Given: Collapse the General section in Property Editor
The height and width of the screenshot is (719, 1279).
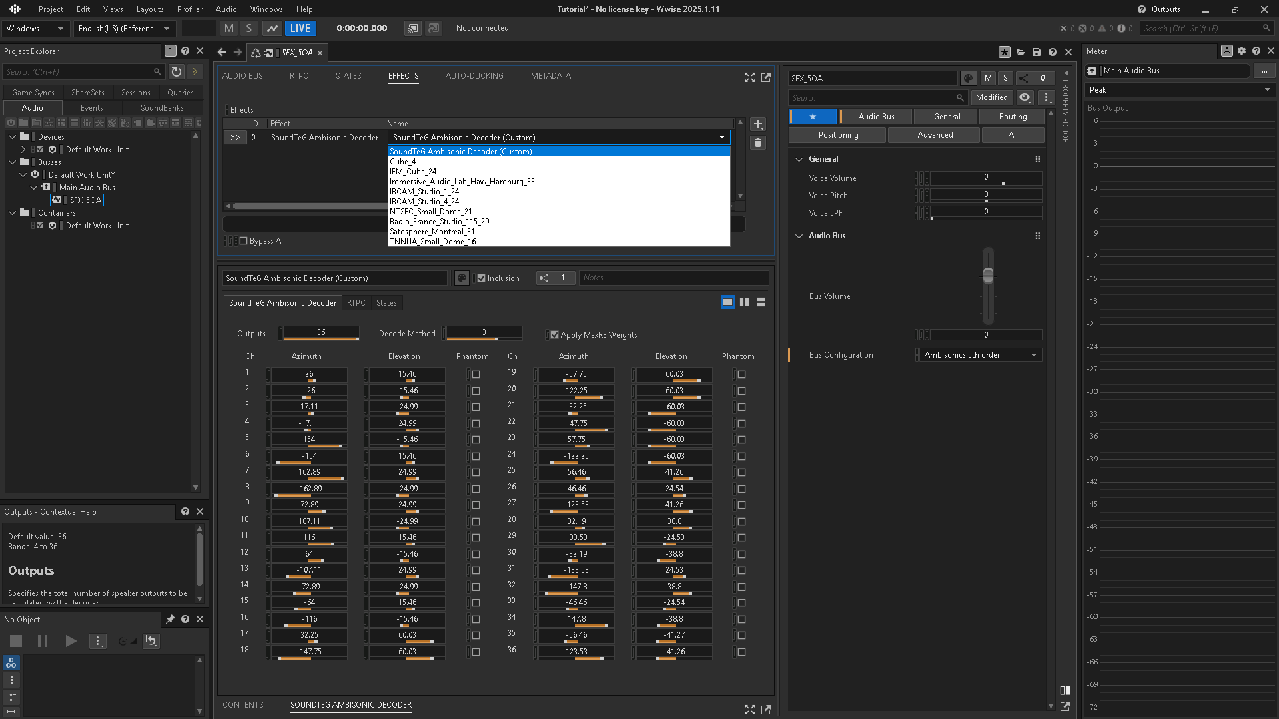Looking at the screenshot, I should 799,160.
